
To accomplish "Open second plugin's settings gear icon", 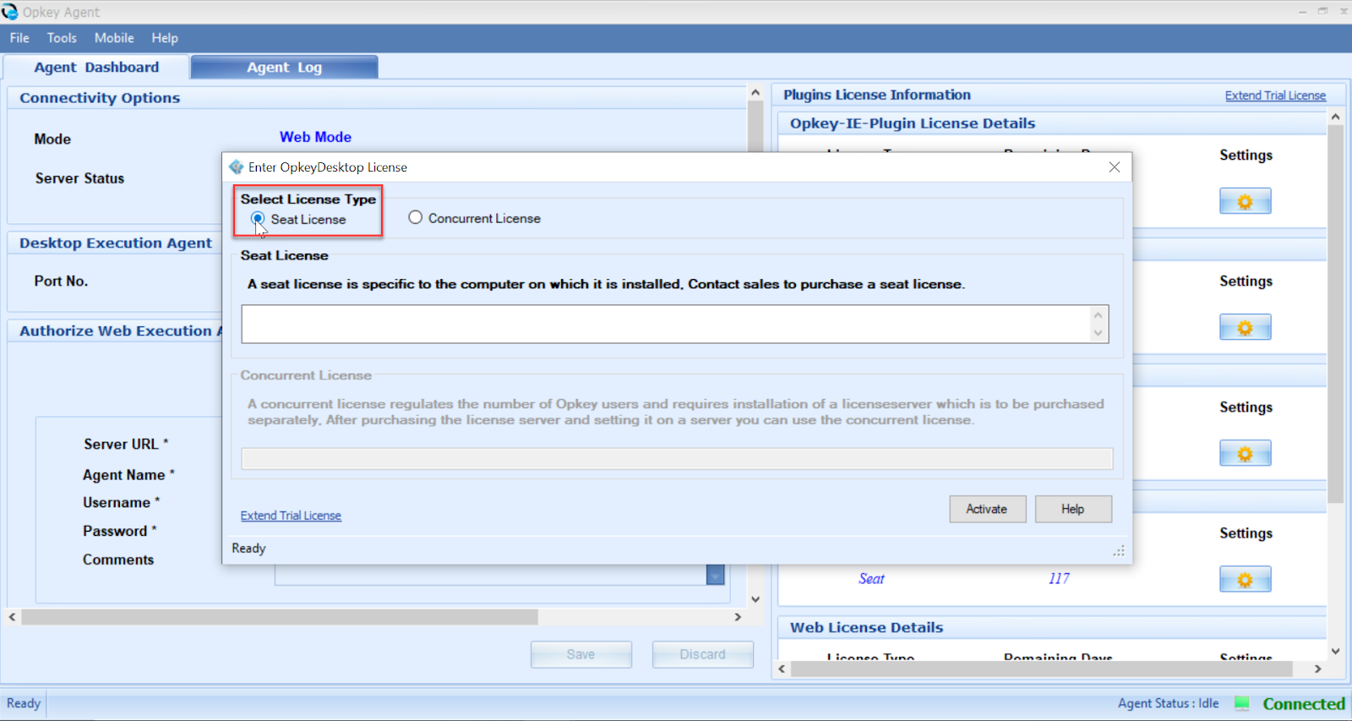I will point(1245,327).
